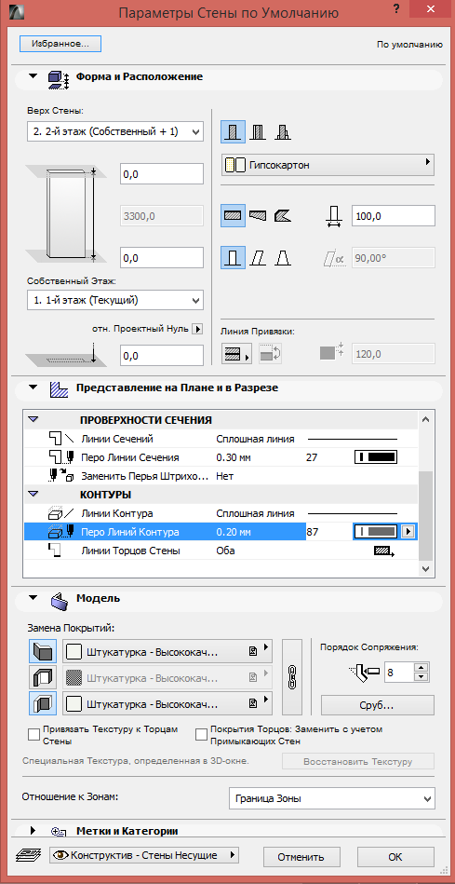Pick polygonal wall geometry icon

pos(283,215)
